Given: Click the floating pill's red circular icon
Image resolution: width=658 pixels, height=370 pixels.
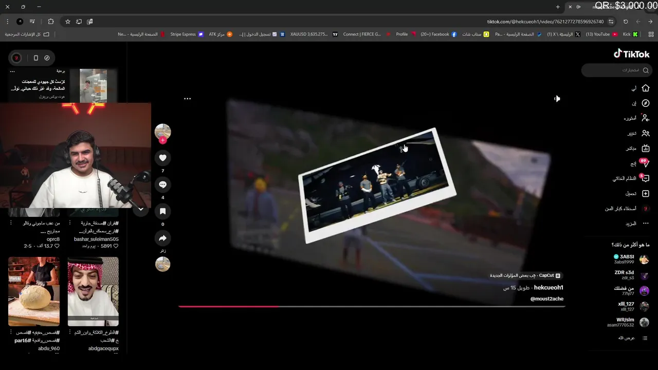Looking at the screenshot, I should [x=17, y=58].
